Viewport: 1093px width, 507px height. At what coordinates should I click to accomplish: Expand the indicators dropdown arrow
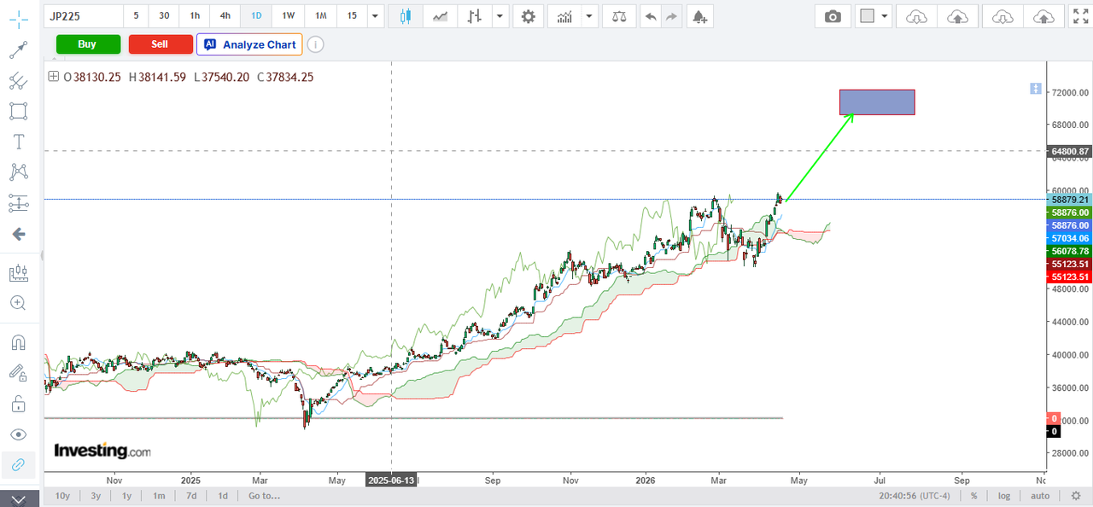coord(588,16)
